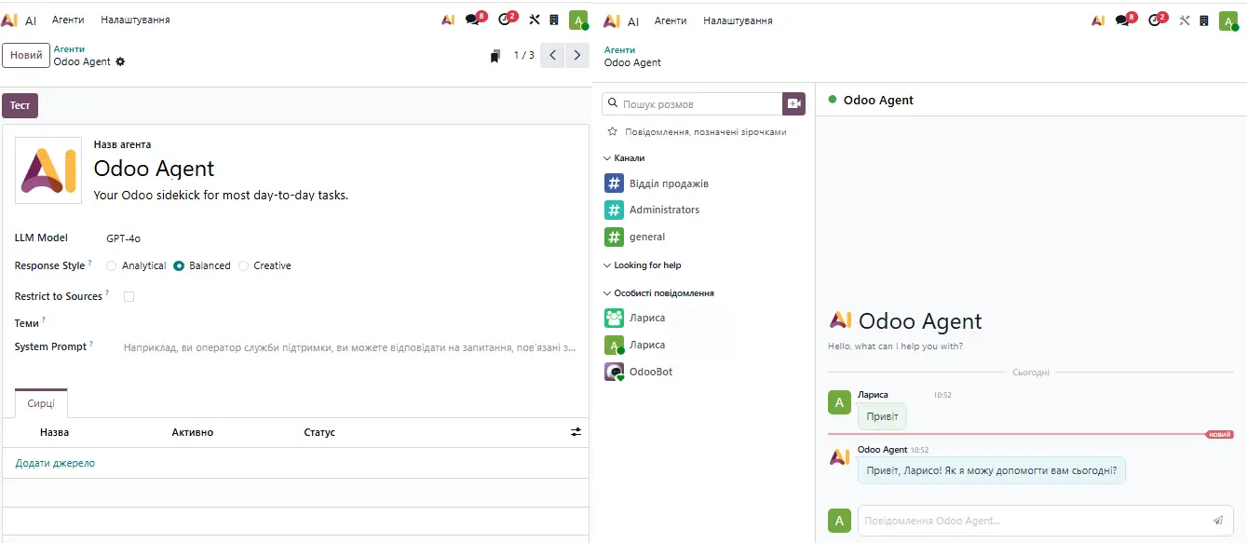Viewport: 1247px width, 543px height.
Task: Click the AI systray icon in left pane
Action: click(x=448, y=20)
